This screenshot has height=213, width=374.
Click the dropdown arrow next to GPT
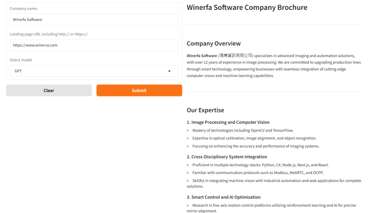pyautogui.click(x=169, y=71)
